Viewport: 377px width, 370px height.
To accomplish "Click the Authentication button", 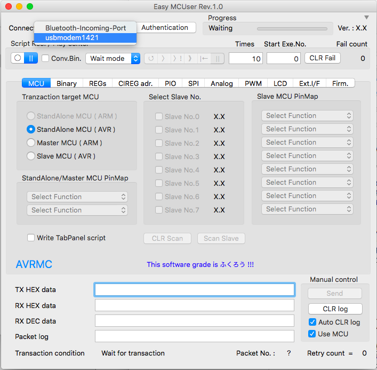I will tap(166, 27).
